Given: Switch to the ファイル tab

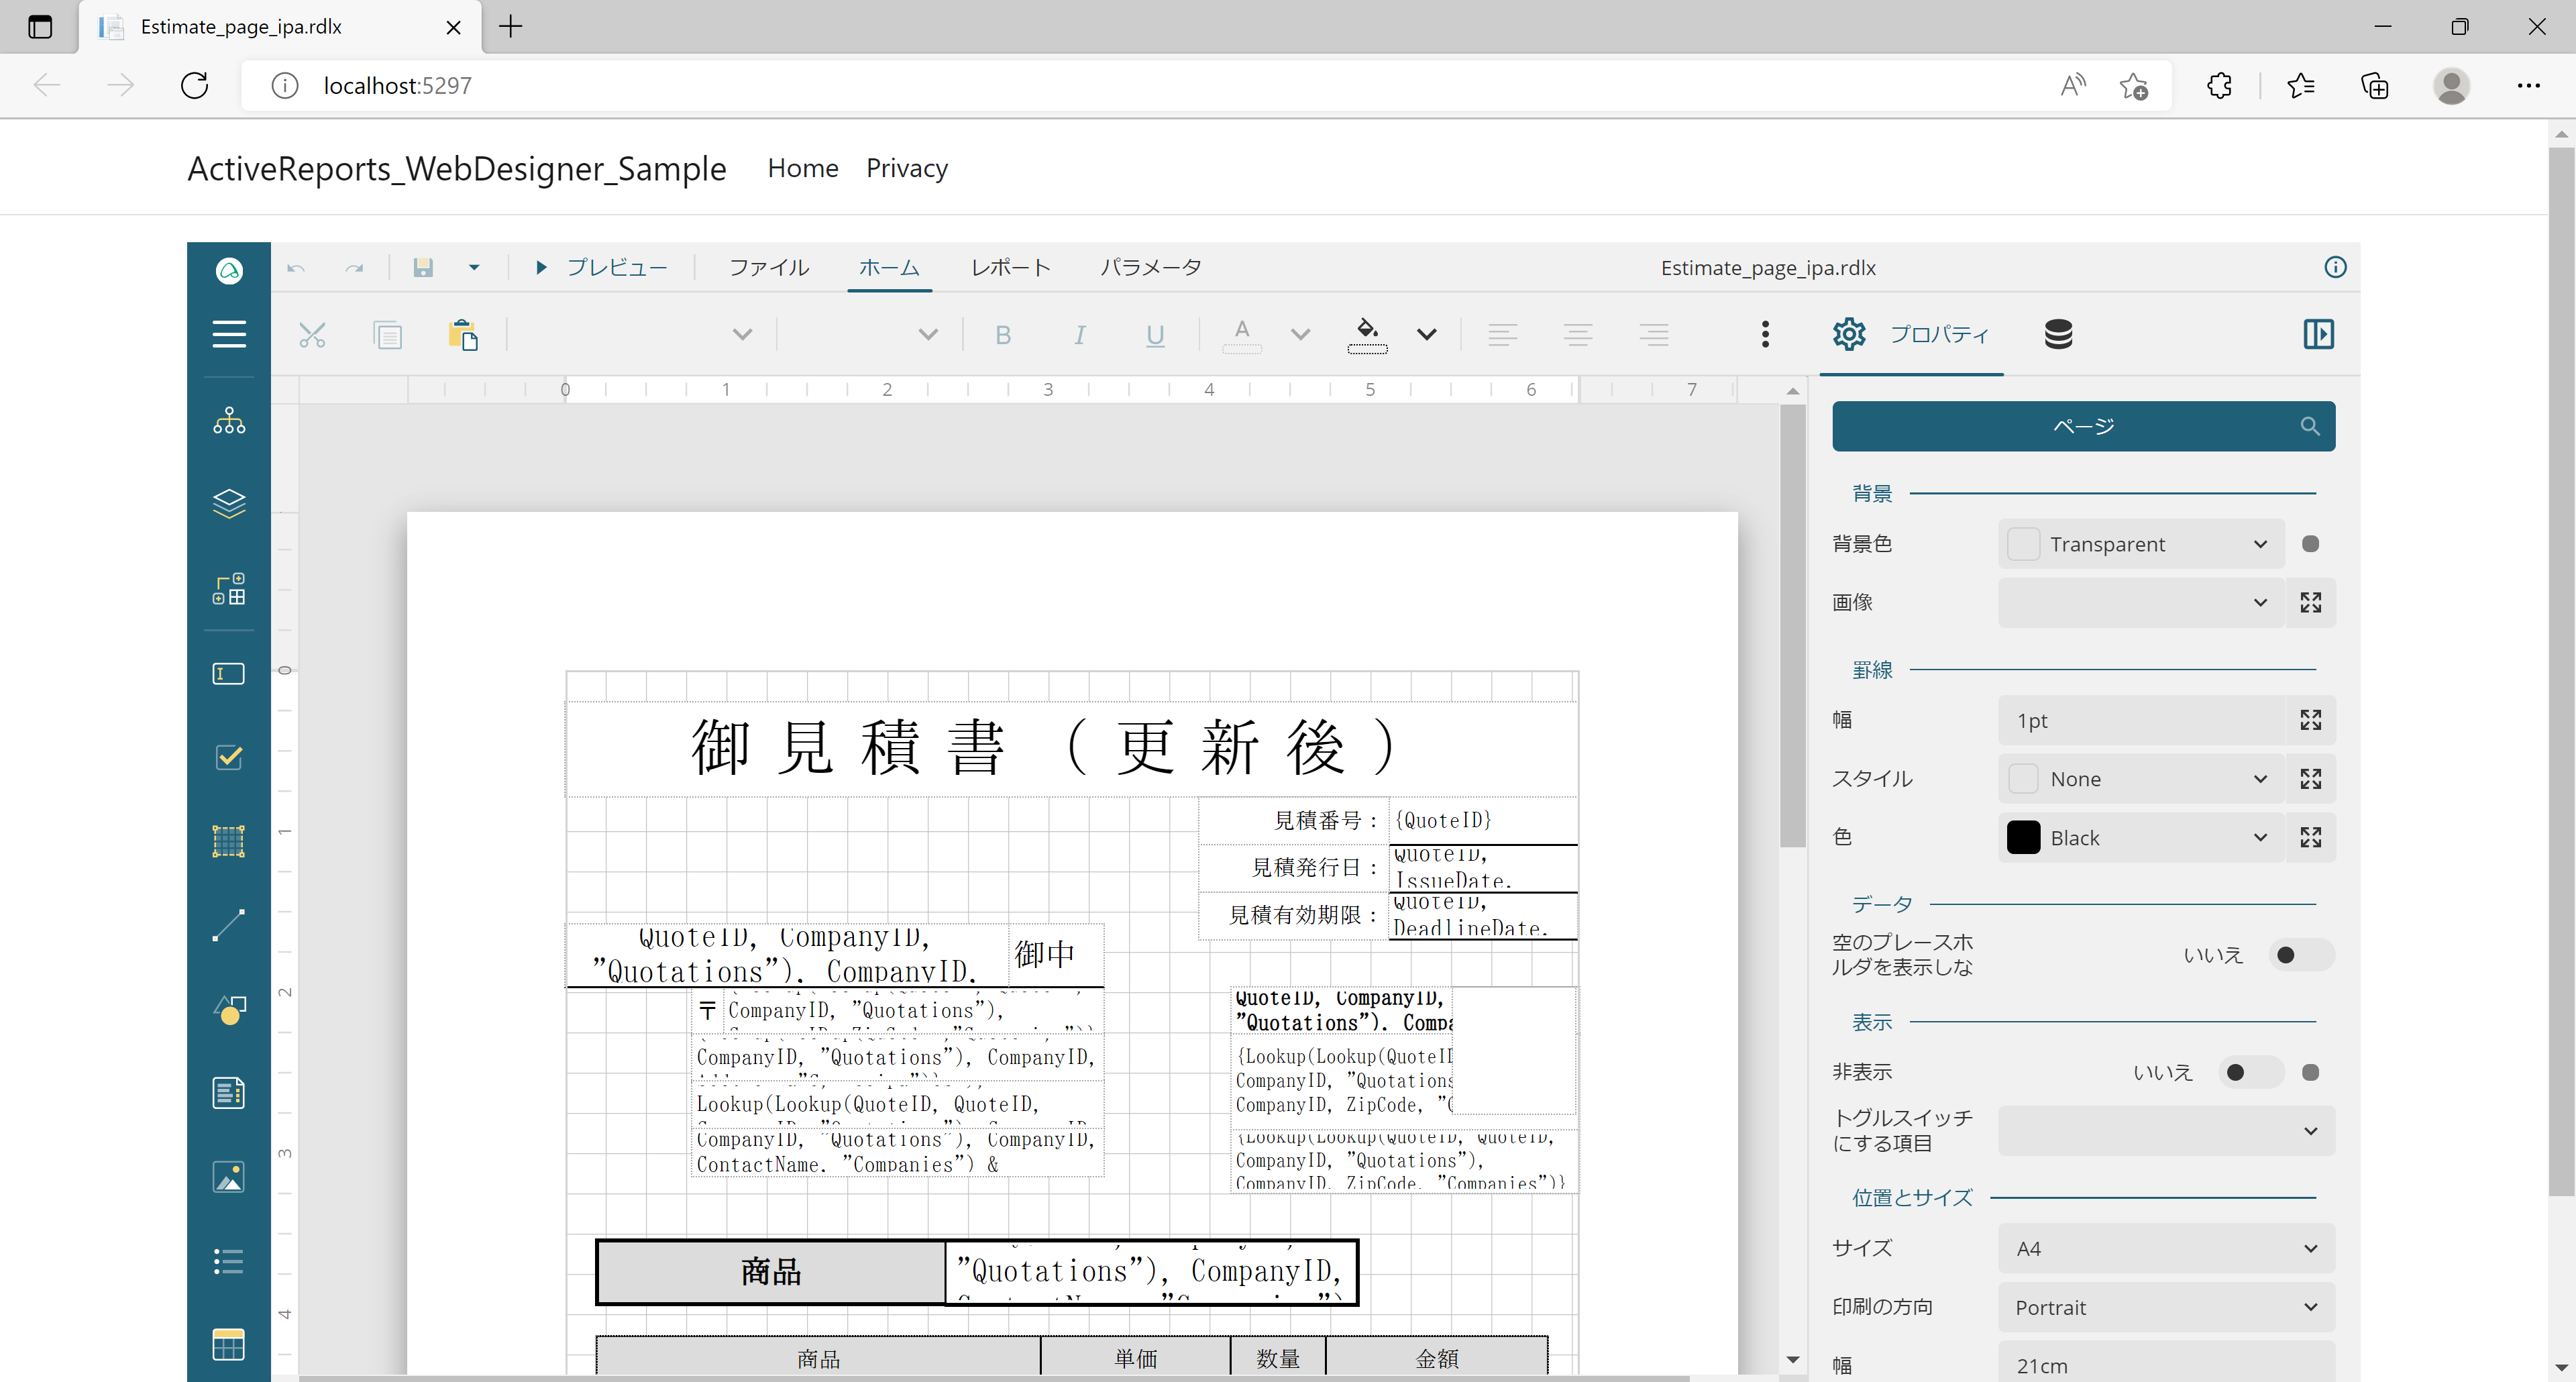Looking at the screenshot, I should 768,267.
